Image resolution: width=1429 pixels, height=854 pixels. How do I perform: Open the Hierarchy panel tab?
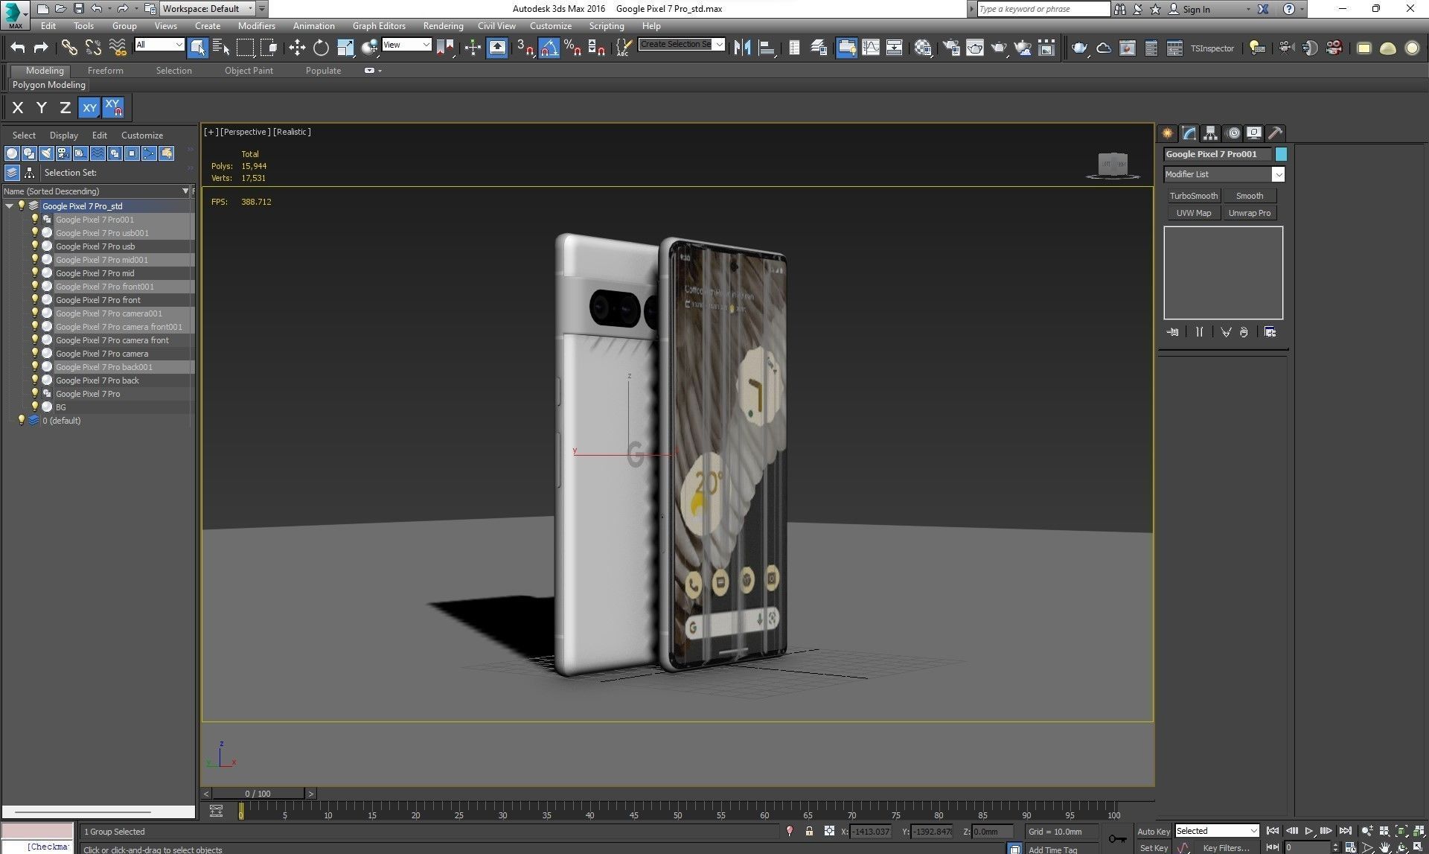point(1211,133)
